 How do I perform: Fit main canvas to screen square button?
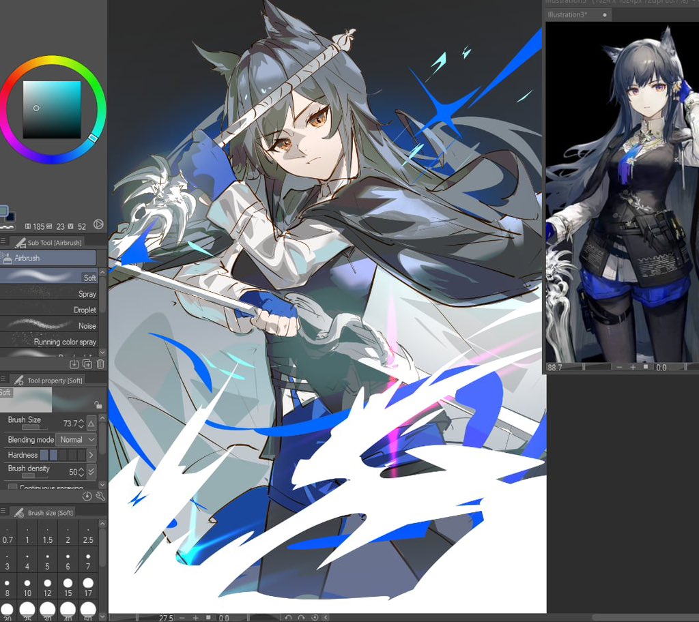click(x=208, y=617)
